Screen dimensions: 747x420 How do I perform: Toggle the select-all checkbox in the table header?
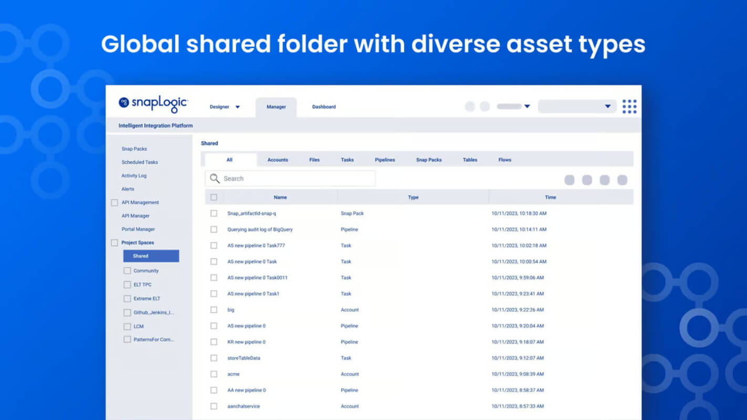click(x=214, y=197)
